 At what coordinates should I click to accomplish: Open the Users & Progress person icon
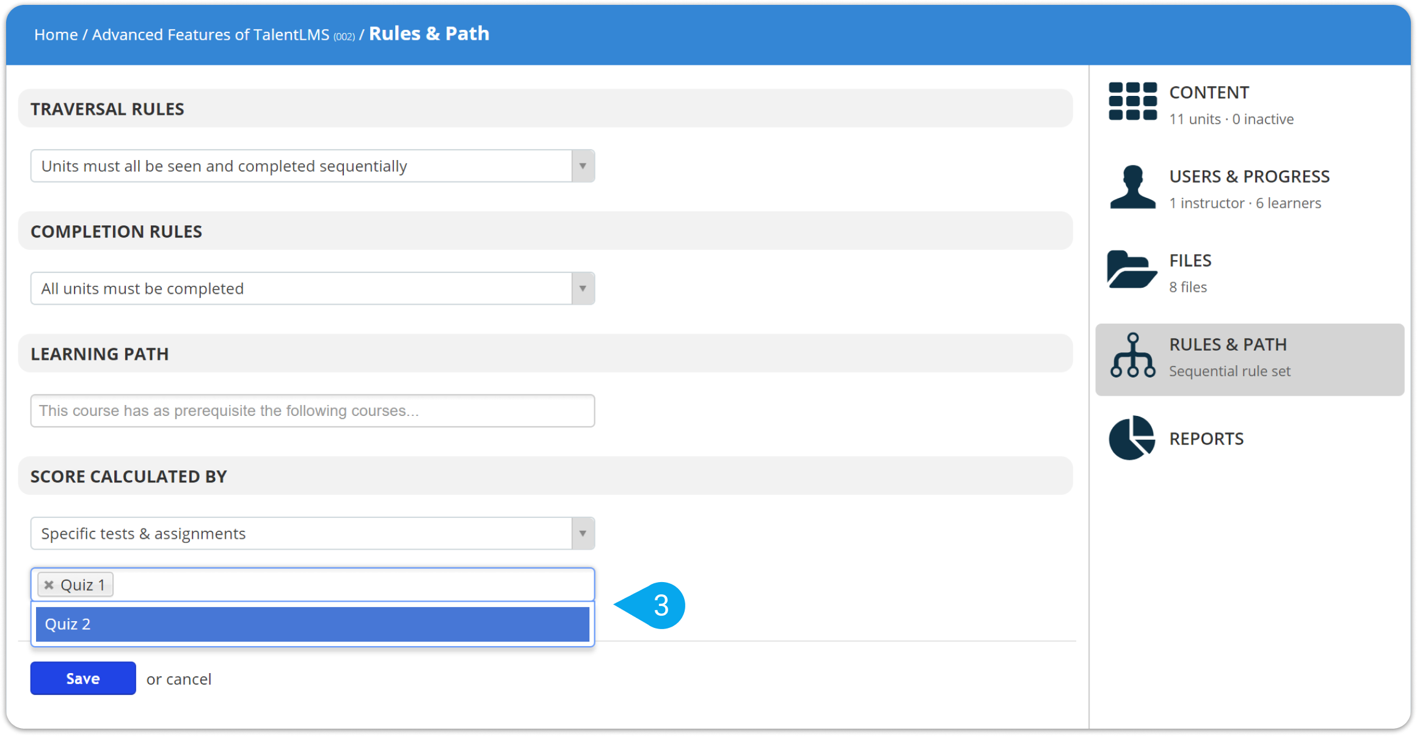click(x=1132, y=187)
